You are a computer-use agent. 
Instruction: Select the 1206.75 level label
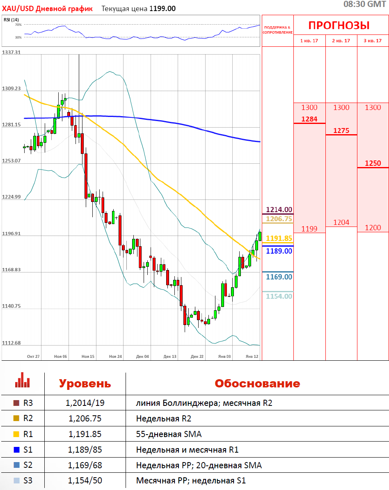pyautogui.click(x=279, y=219)
